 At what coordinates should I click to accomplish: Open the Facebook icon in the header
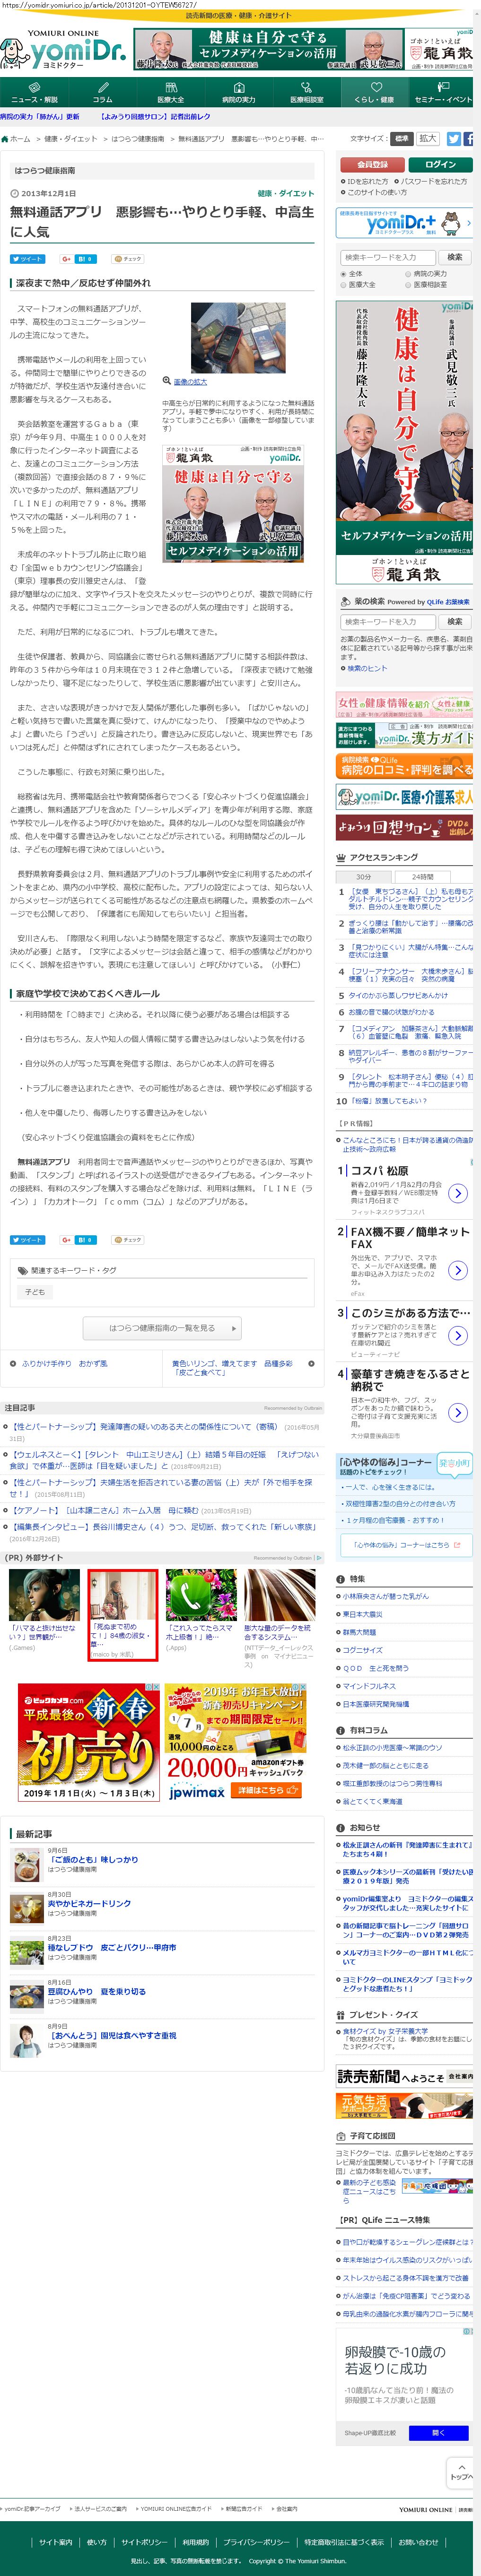(x=470, y=139)
